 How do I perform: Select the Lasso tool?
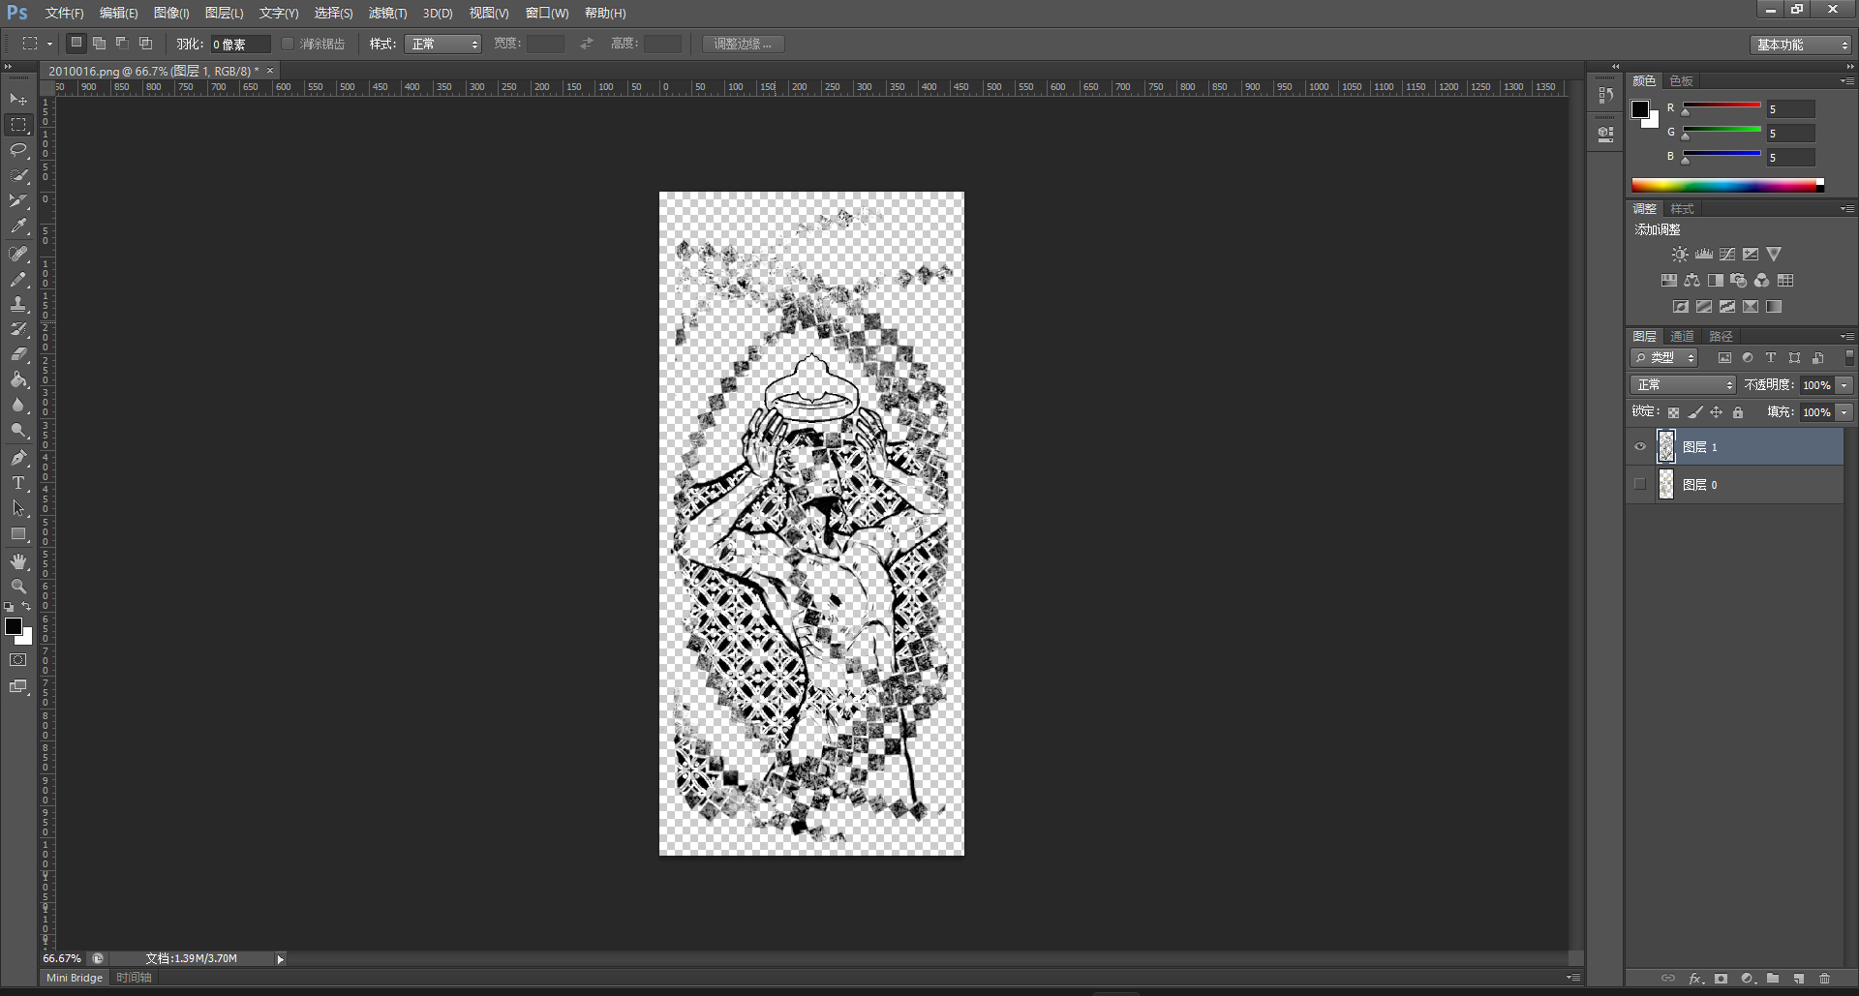[18, 150]
